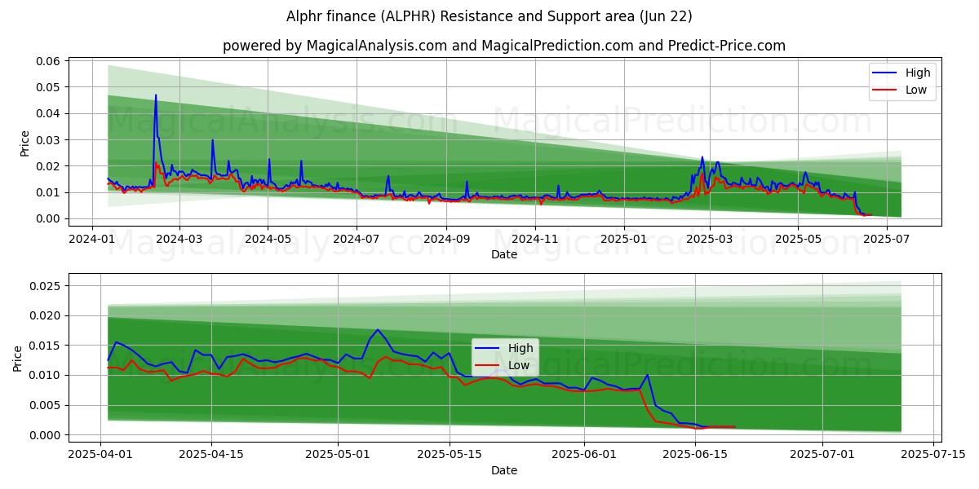Click the '2025-05-01' date tick label
The image size is (979, 489).
click(338, 455)
